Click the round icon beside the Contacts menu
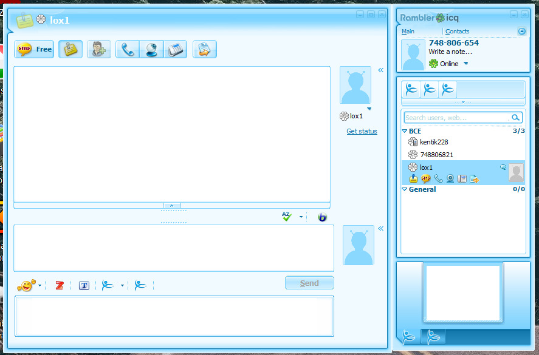 point(522,31)
